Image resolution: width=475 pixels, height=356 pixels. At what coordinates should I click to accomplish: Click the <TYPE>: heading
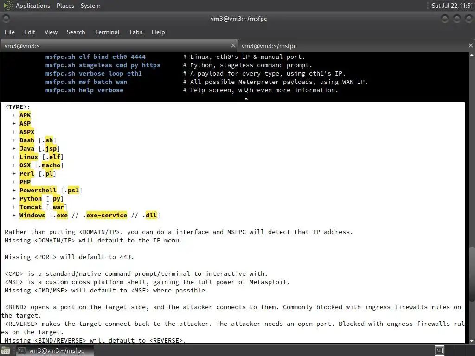pos(17,107)
